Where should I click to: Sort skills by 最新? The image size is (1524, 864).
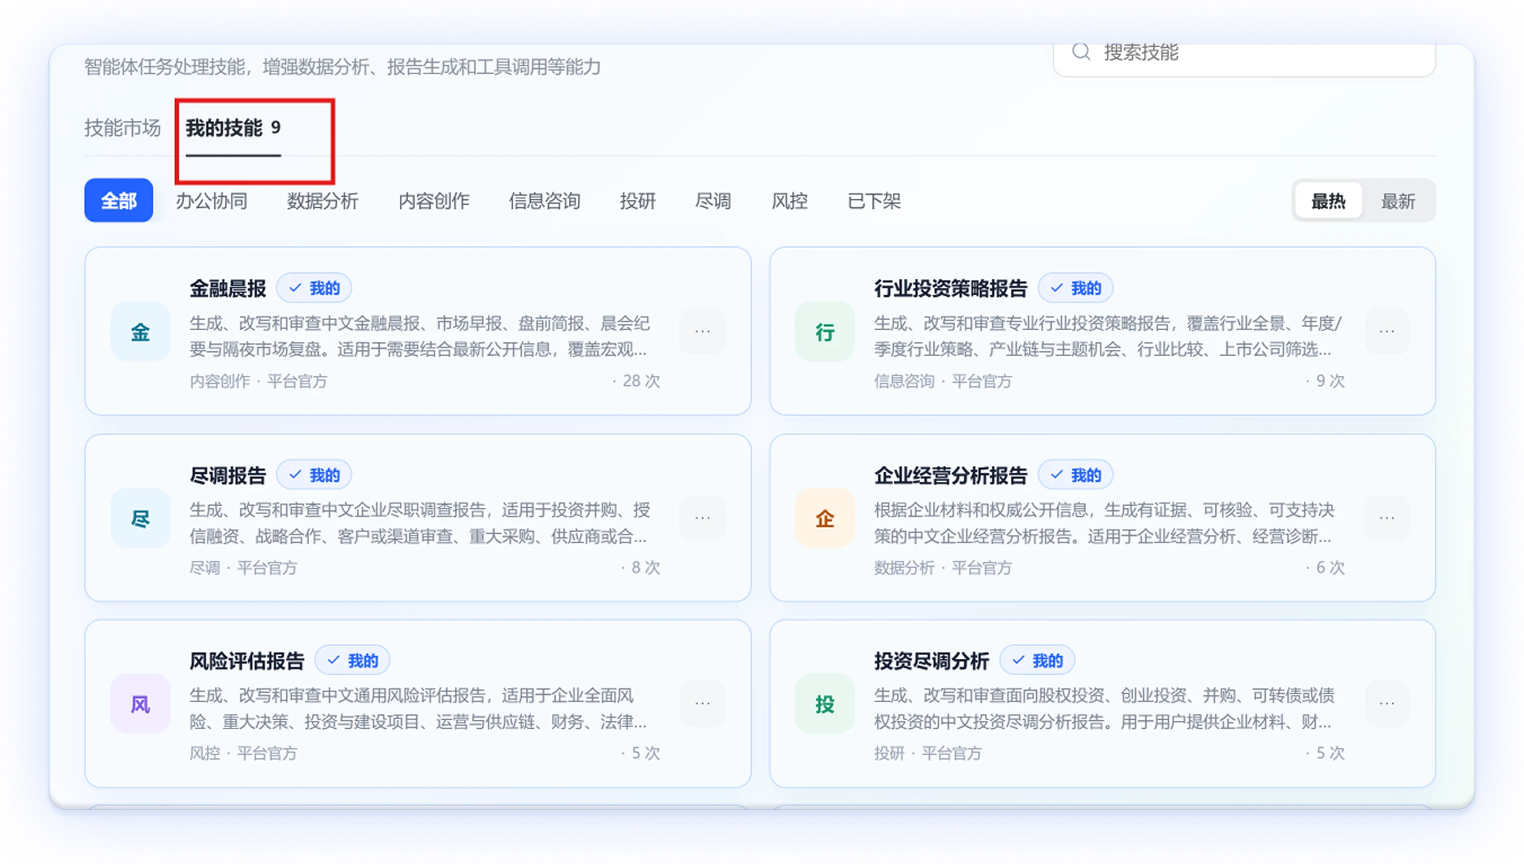1398,201
